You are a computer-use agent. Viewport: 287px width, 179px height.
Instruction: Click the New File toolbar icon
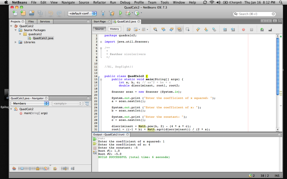point(15,13)
